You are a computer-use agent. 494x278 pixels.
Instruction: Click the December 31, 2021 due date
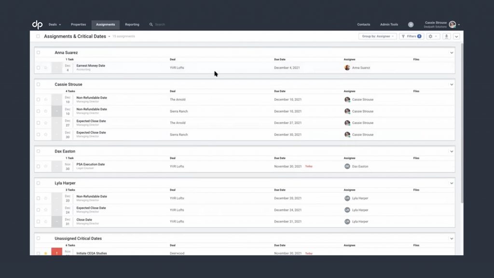pos(288,222)
